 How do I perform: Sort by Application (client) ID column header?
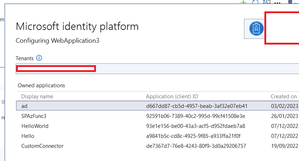172,97
